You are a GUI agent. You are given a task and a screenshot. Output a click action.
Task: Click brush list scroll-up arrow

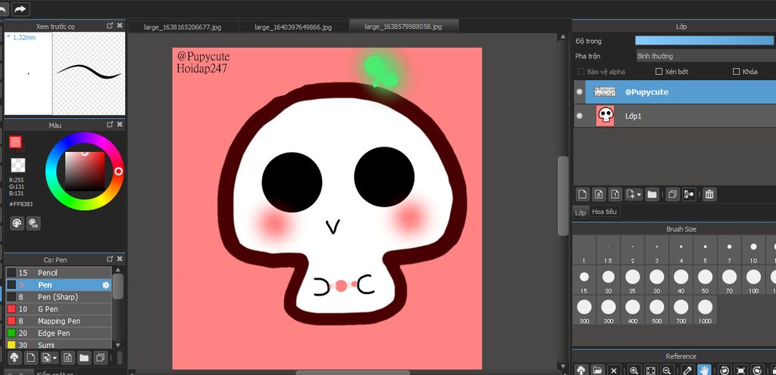tap(117, 270)
